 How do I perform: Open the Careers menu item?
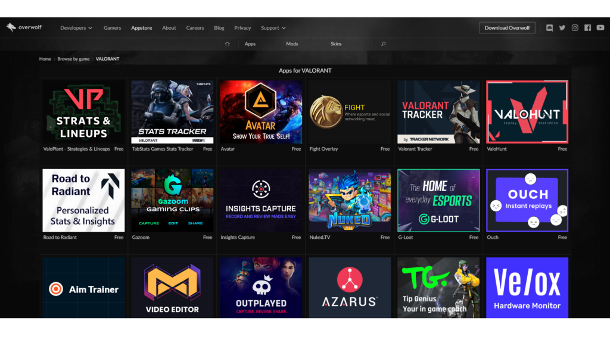(x=195, y=28)
